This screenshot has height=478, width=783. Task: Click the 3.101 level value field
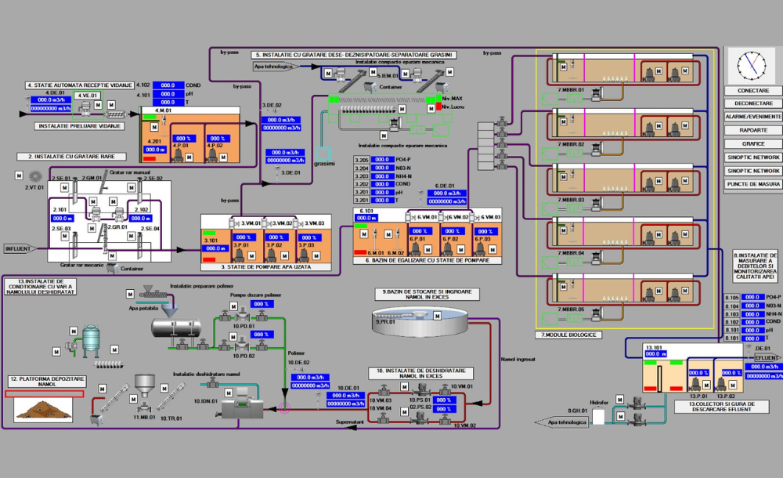[x=216, y=248]
